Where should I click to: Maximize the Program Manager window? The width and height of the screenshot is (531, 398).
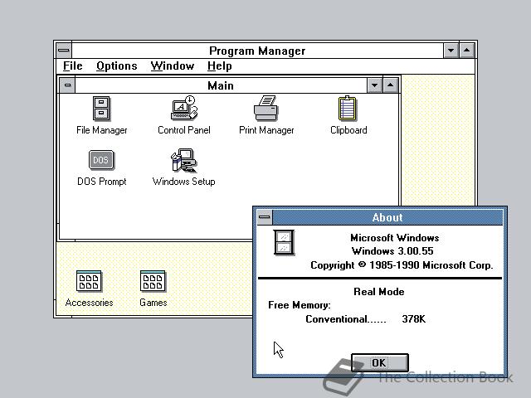(467, 51)
